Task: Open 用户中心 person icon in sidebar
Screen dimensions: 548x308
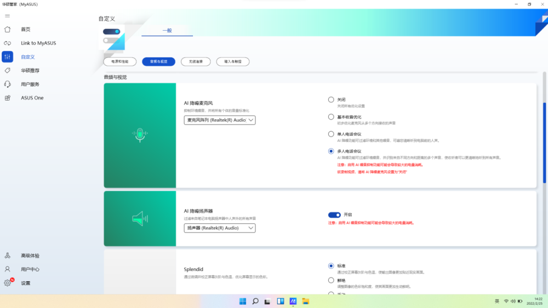Action: [x=7, y=269]
